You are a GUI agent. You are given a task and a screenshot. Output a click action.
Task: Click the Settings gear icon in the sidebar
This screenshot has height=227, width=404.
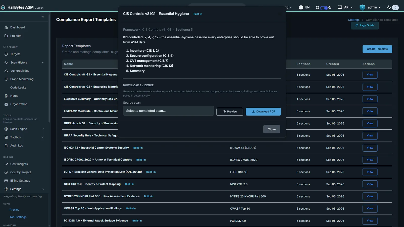pyautogui.click(x=6, y=189)
